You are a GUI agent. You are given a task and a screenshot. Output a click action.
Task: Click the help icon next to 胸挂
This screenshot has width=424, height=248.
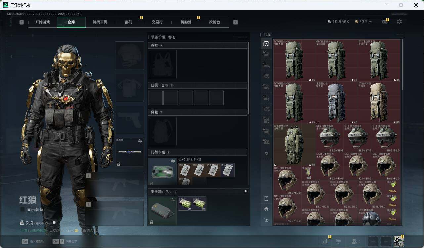(161, 46)
